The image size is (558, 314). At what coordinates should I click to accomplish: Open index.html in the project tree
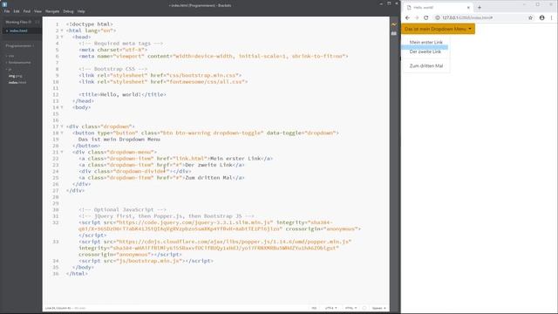17,82
